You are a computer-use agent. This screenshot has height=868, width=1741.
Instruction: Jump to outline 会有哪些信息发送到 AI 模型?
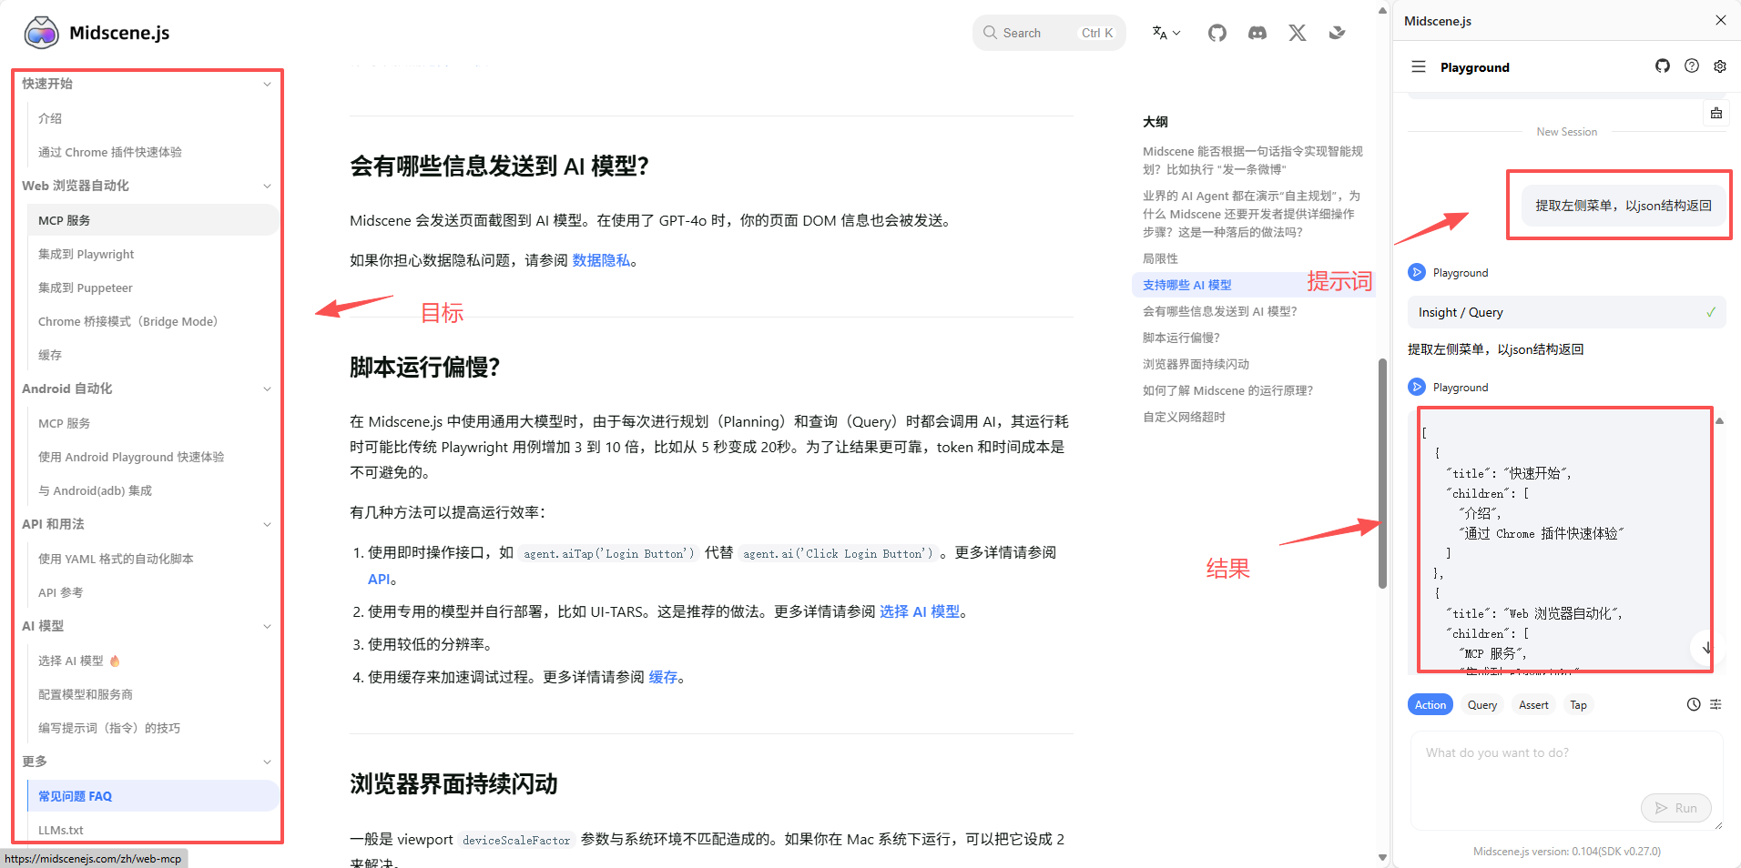coord(1219,311)
